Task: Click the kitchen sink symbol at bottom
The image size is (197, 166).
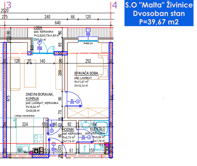Action: [23, 149]
